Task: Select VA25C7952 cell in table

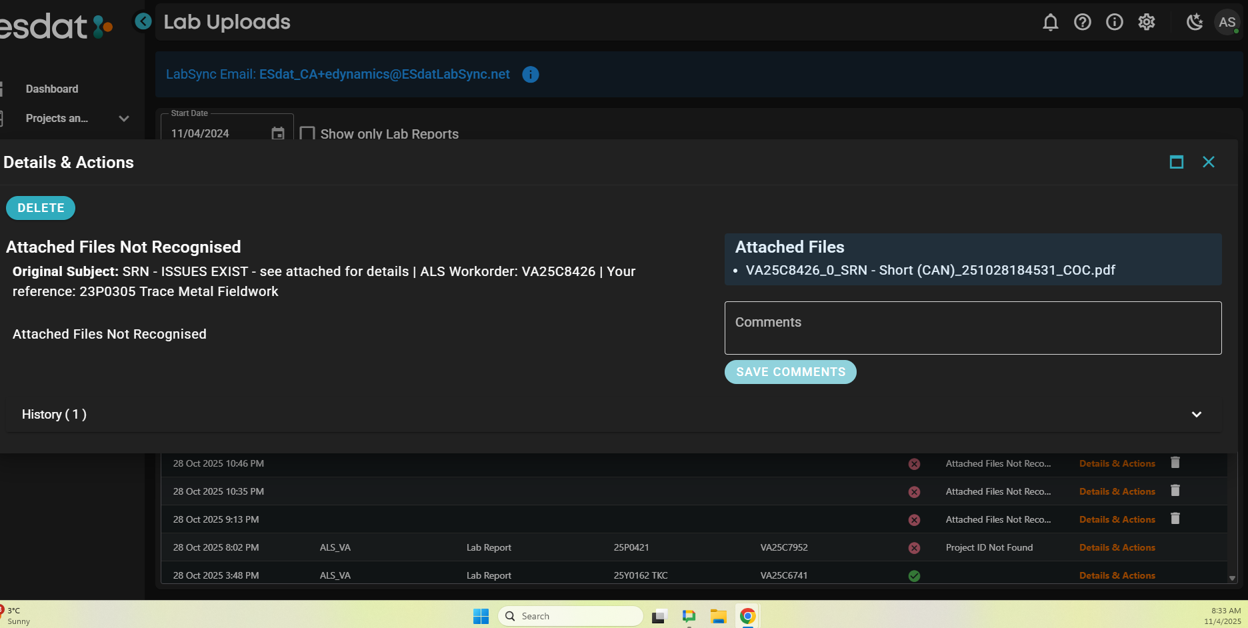Action: pos(784,548)
